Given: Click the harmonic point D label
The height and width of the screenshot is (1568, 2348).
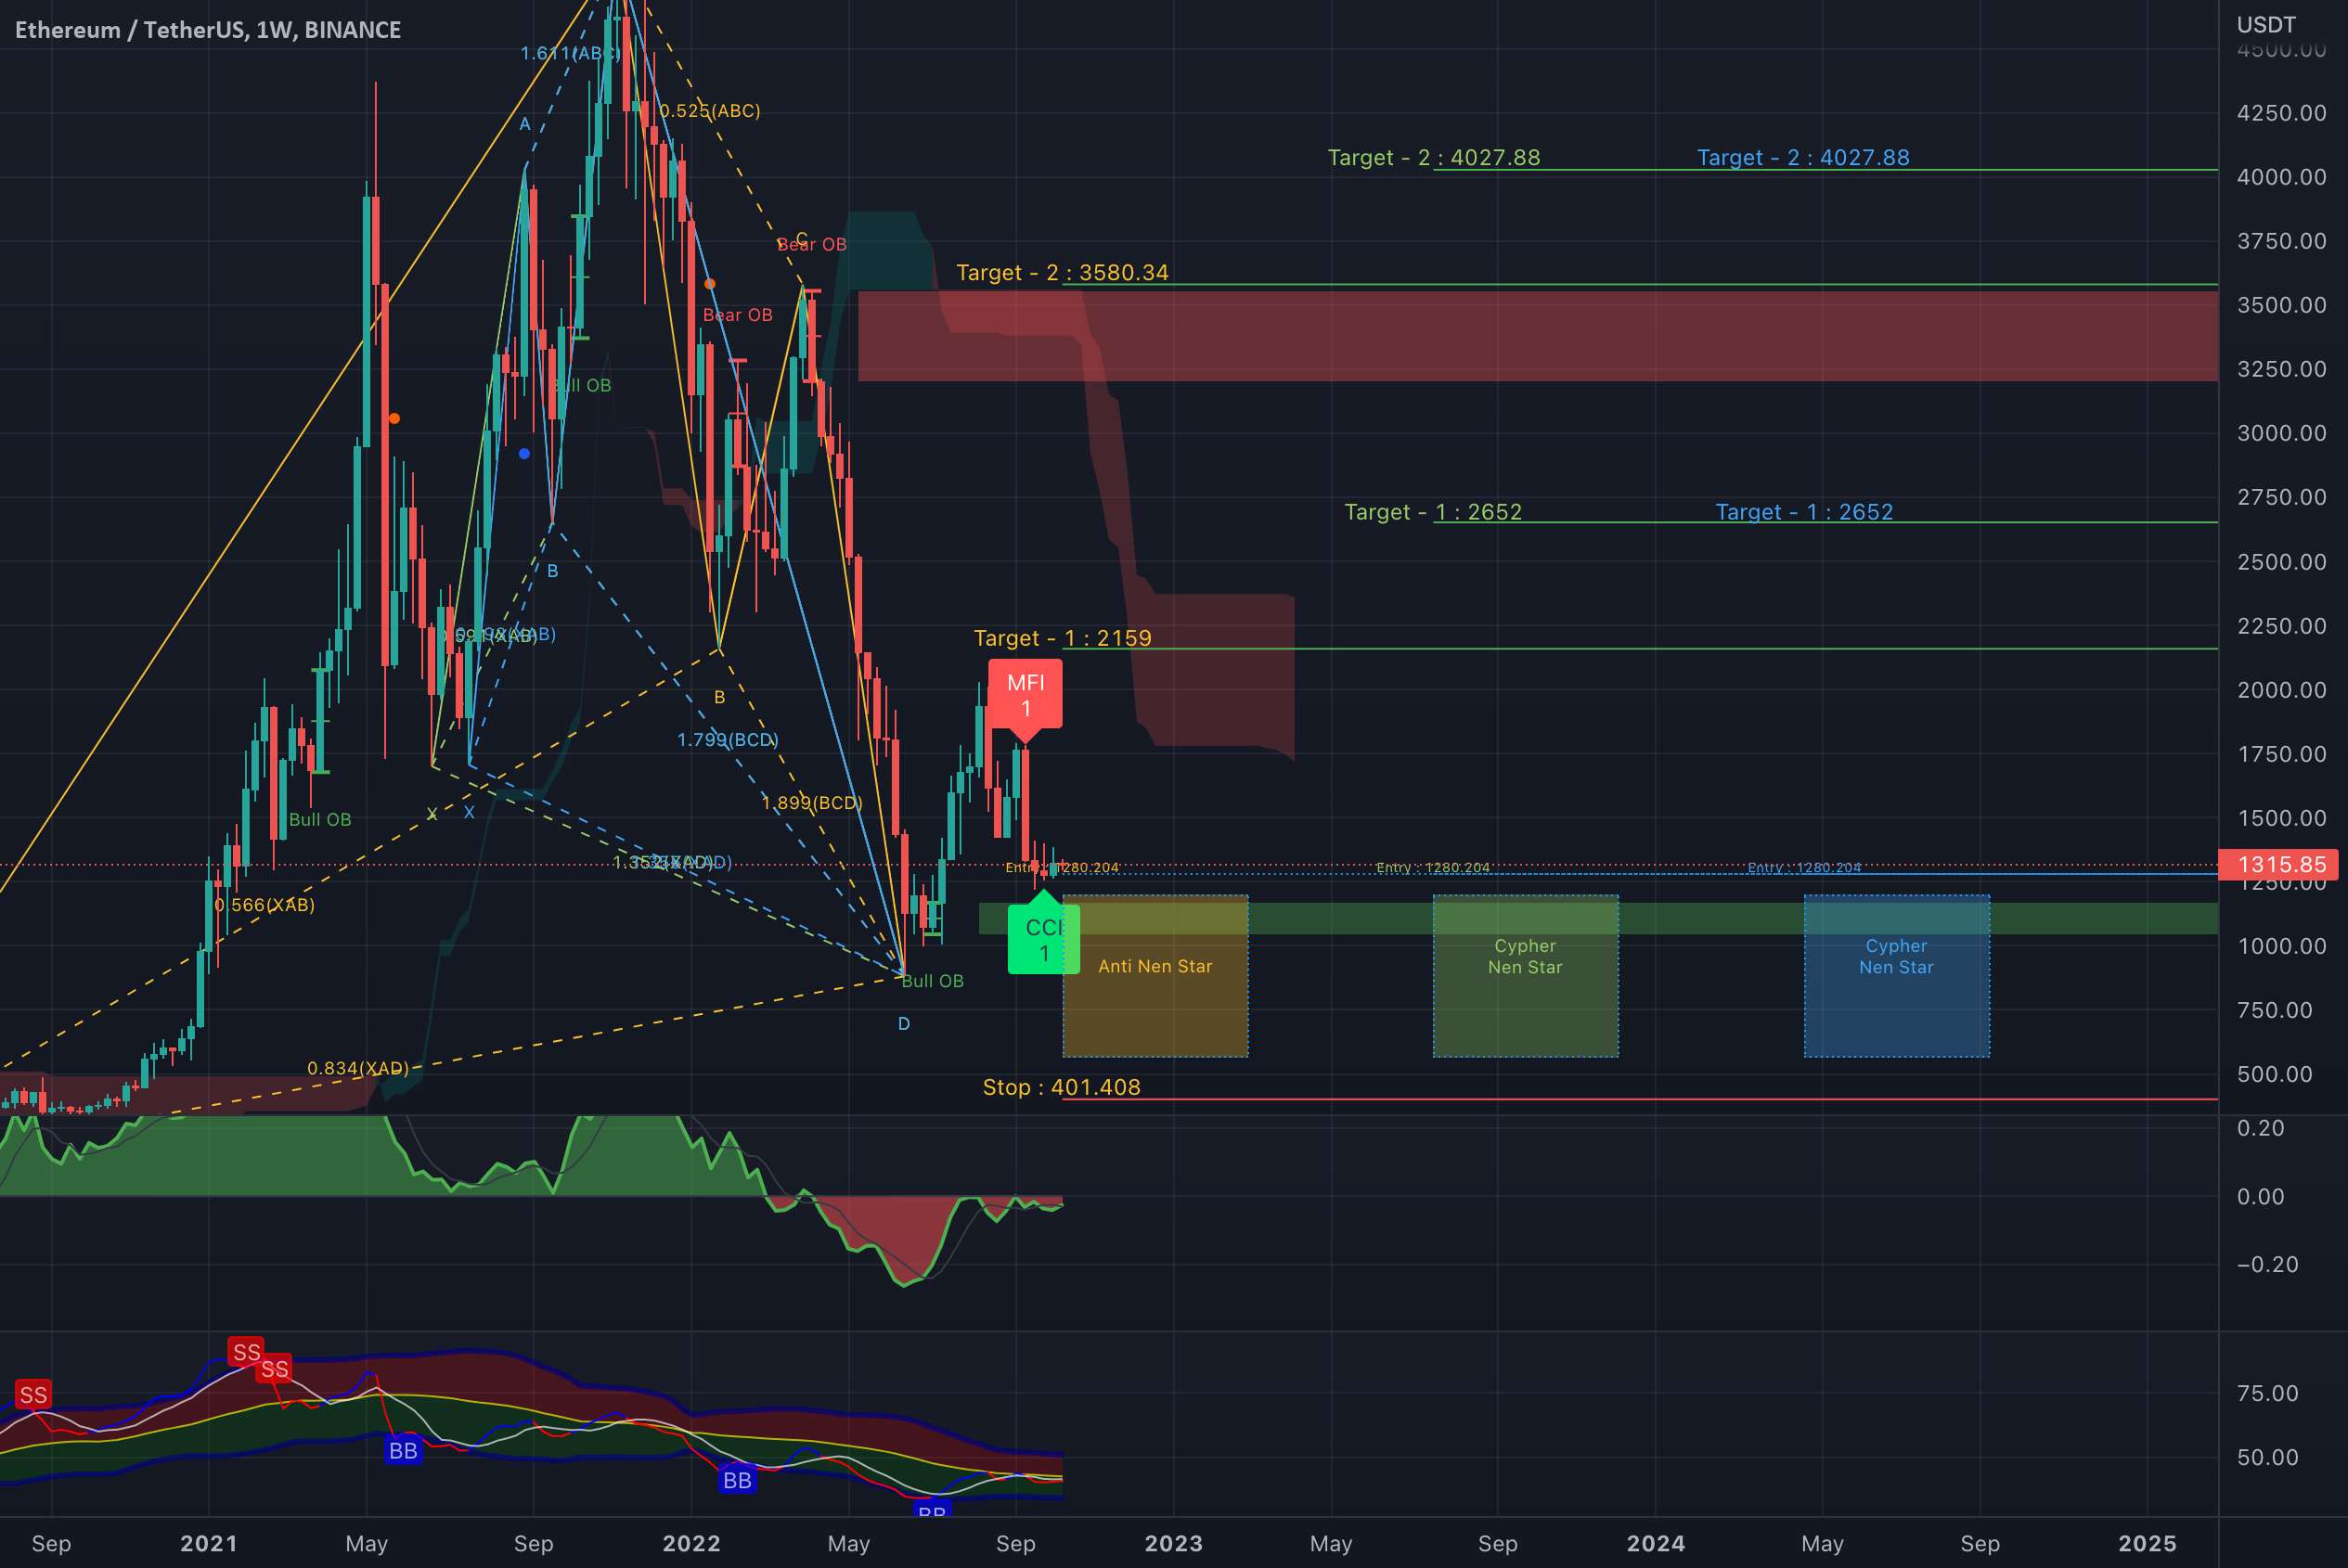Looking at the screenshot, I should (x=903, y=1024).
